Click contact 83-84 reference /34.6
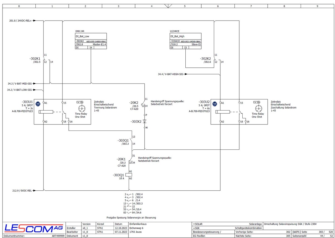The height and width of the screenshot is (238, 335). [x=139, y=212]
